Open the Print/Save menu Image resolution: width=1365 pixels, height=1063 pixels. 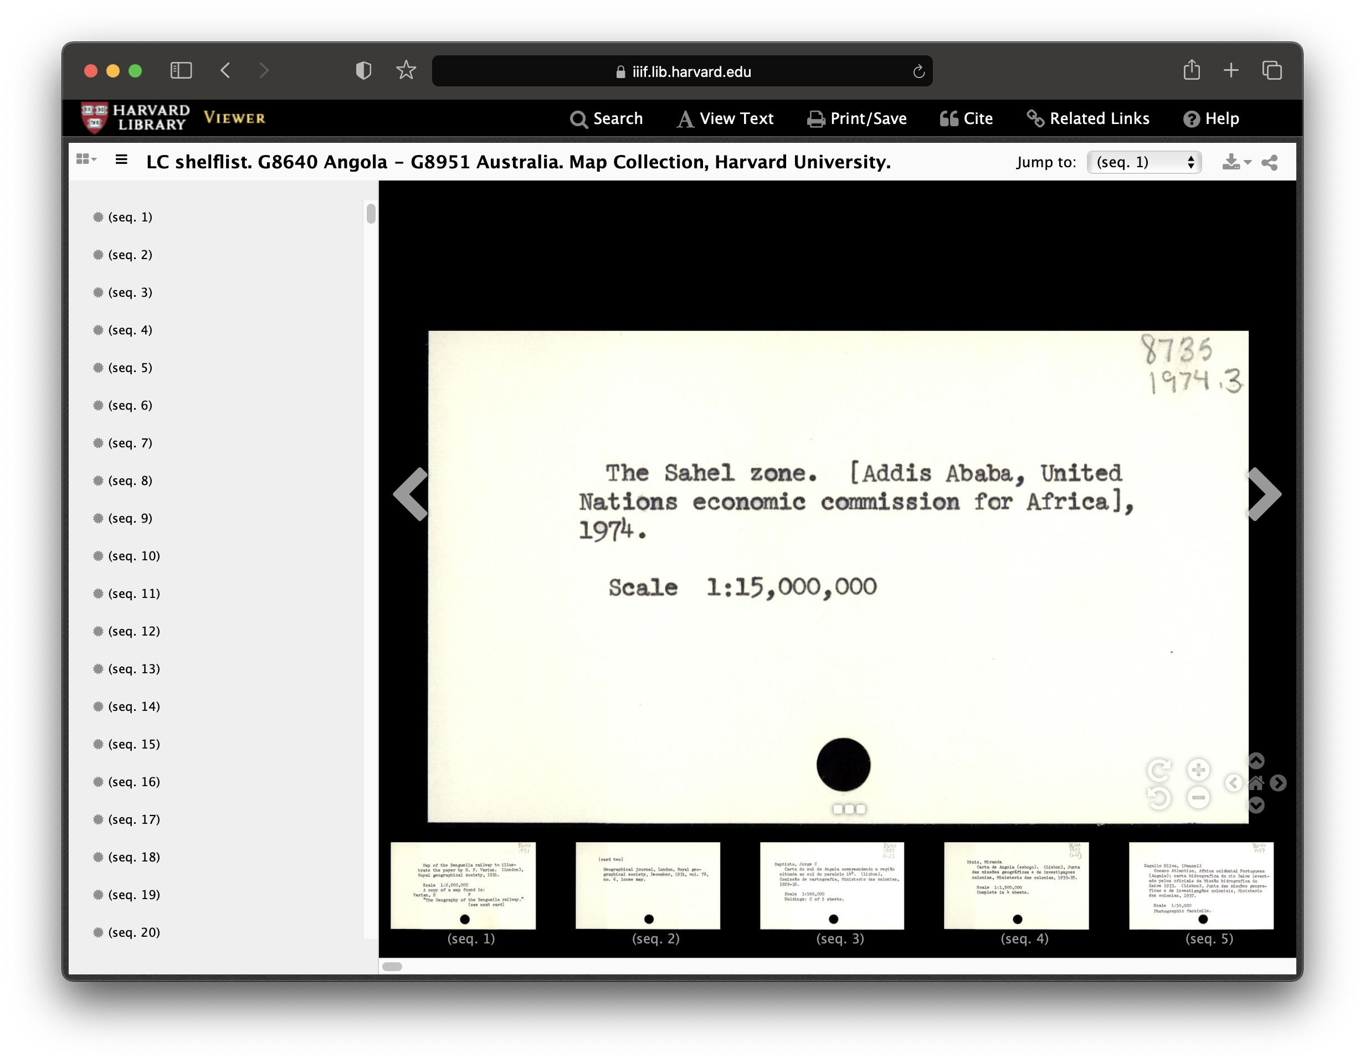[856, 118]
